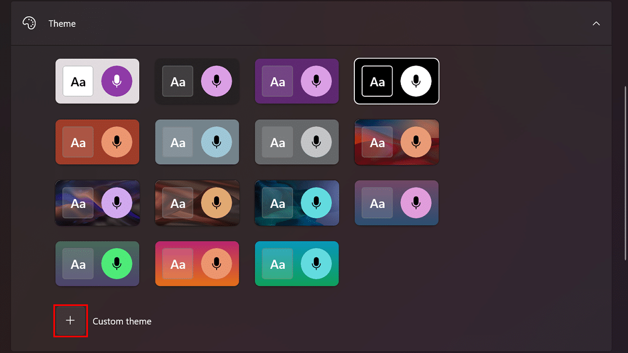Select the light white theme with purple mic
The width and height of the screenshot is (628, 353).
[97, 81]
